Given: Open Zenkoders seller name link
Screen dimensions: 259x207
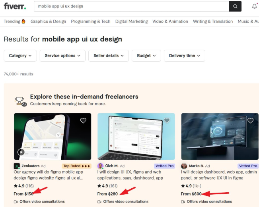Looking at the screenshot, I should 31,166.
